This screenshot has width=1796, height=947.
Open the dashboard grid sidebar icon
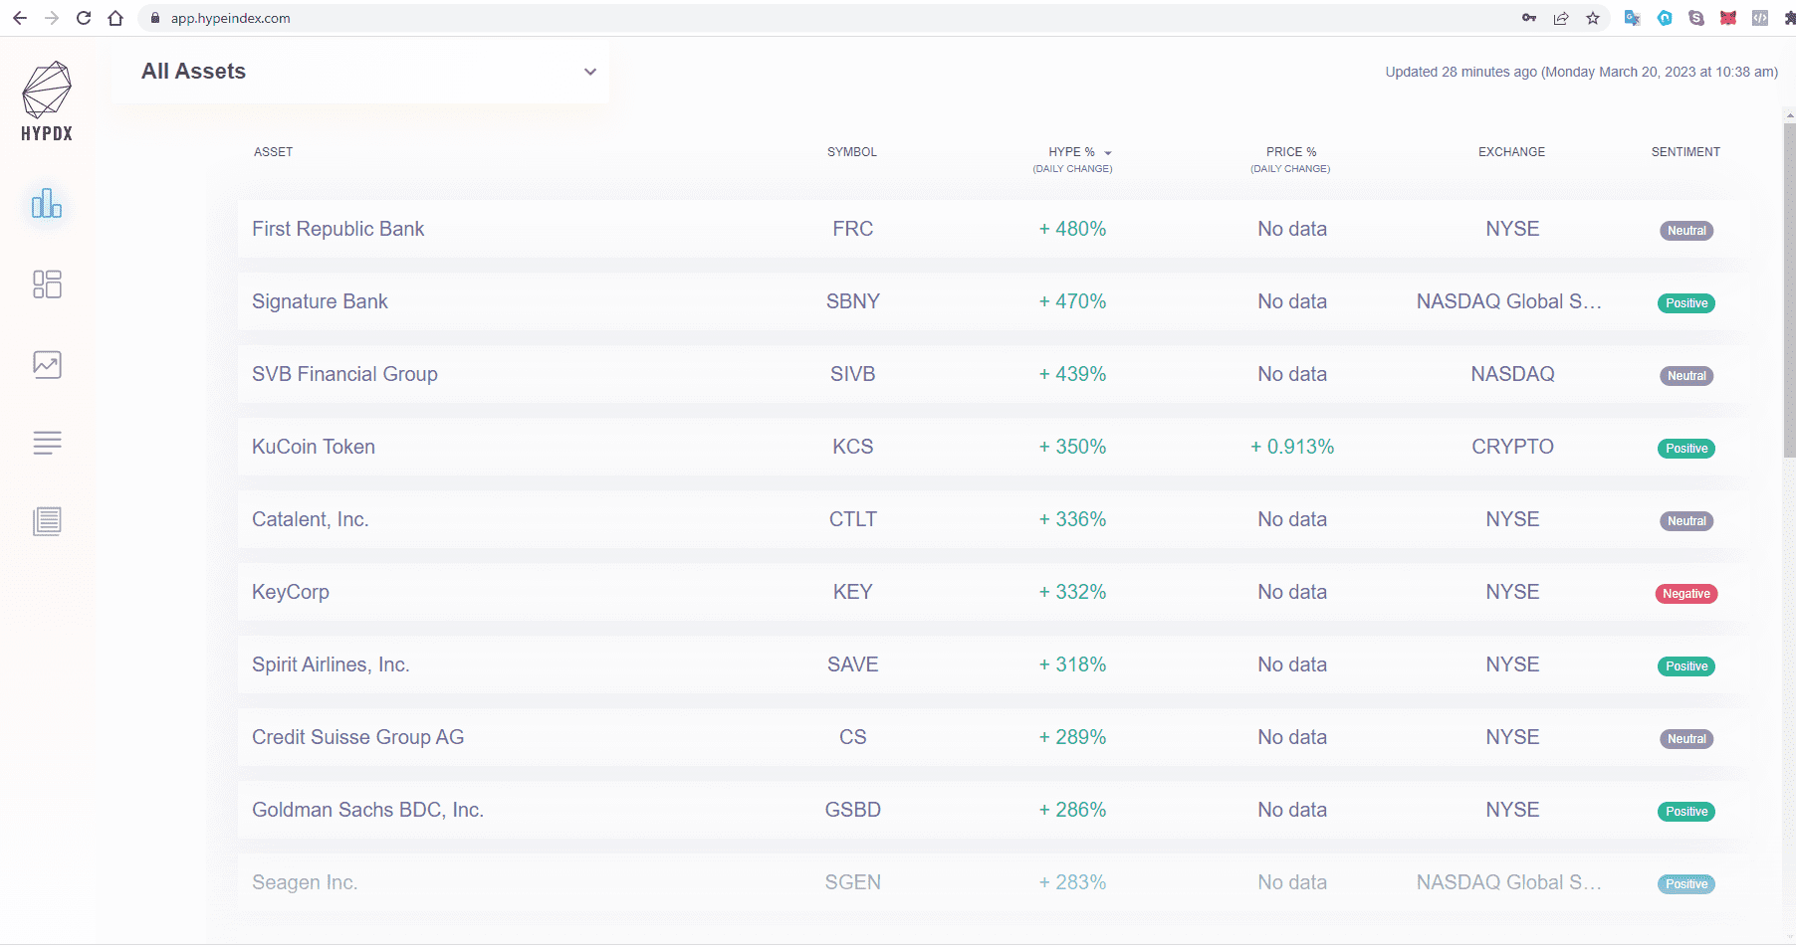point(47,284)
